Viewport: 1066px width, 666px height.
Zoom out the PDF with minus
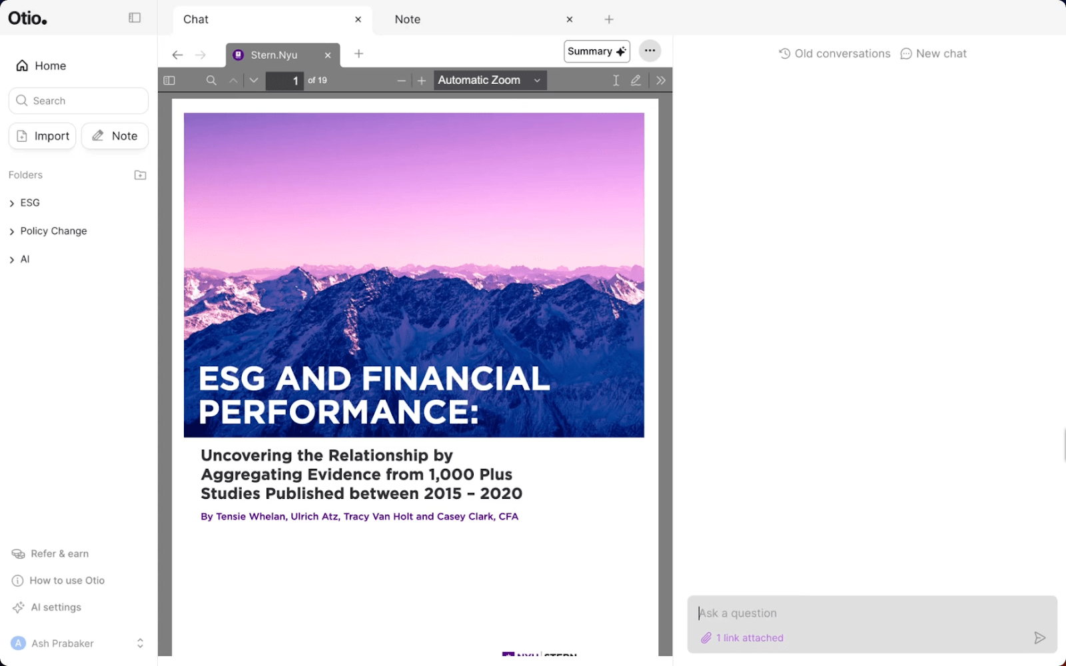(401, 81)
